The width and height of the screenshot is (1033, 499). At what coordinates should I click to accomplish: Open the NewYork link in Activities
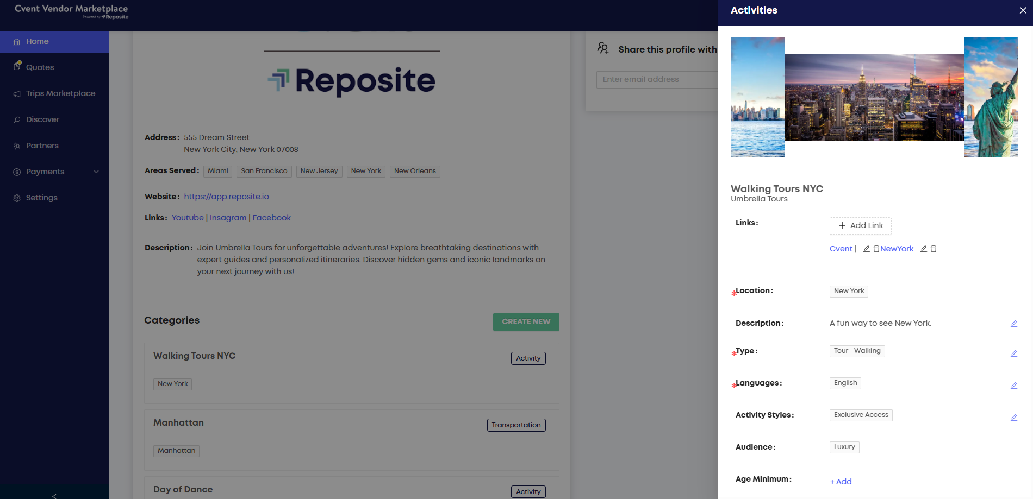pyautogui.click(x=897, y=249)
